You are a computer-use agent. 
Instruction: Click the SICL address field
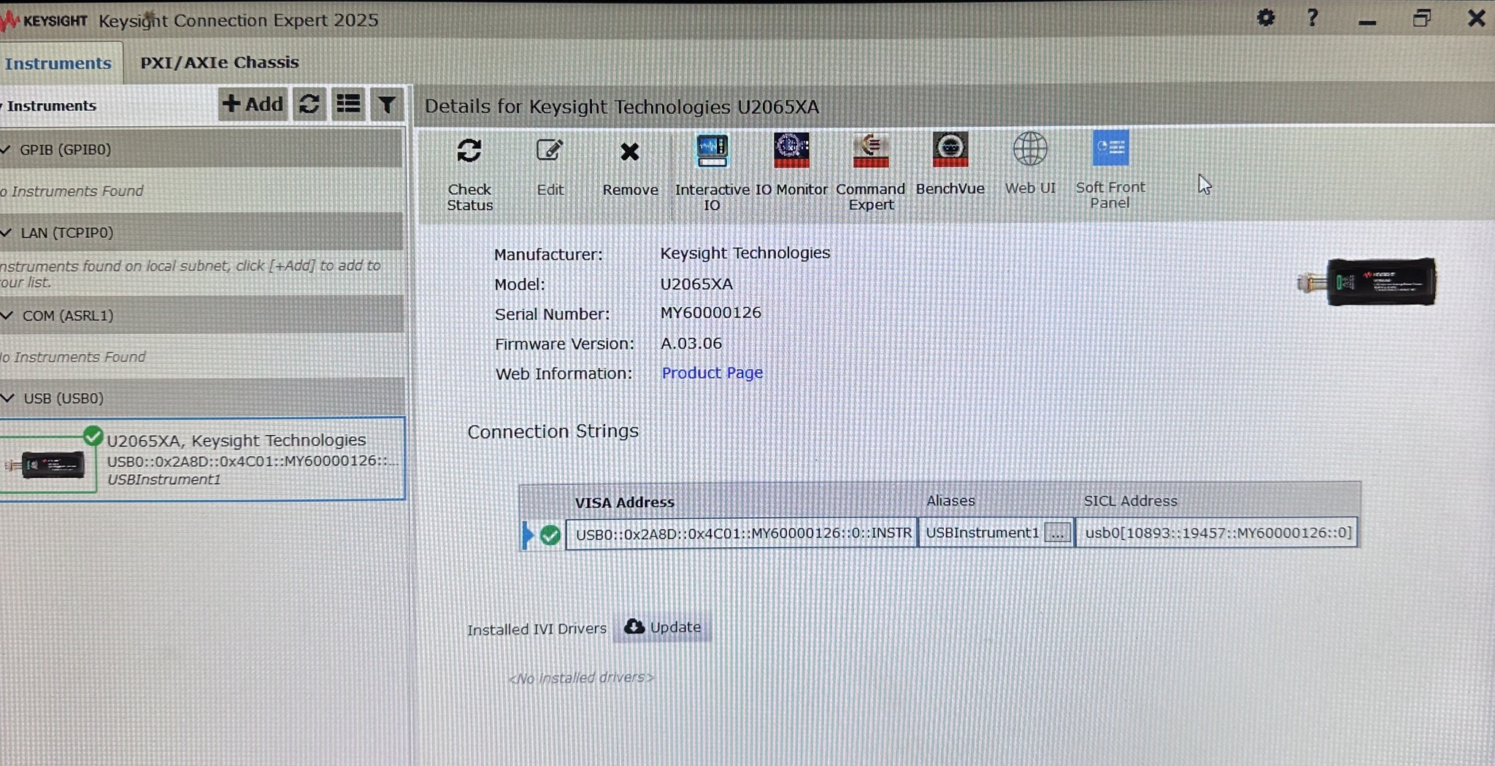(x=1217, y=533)
